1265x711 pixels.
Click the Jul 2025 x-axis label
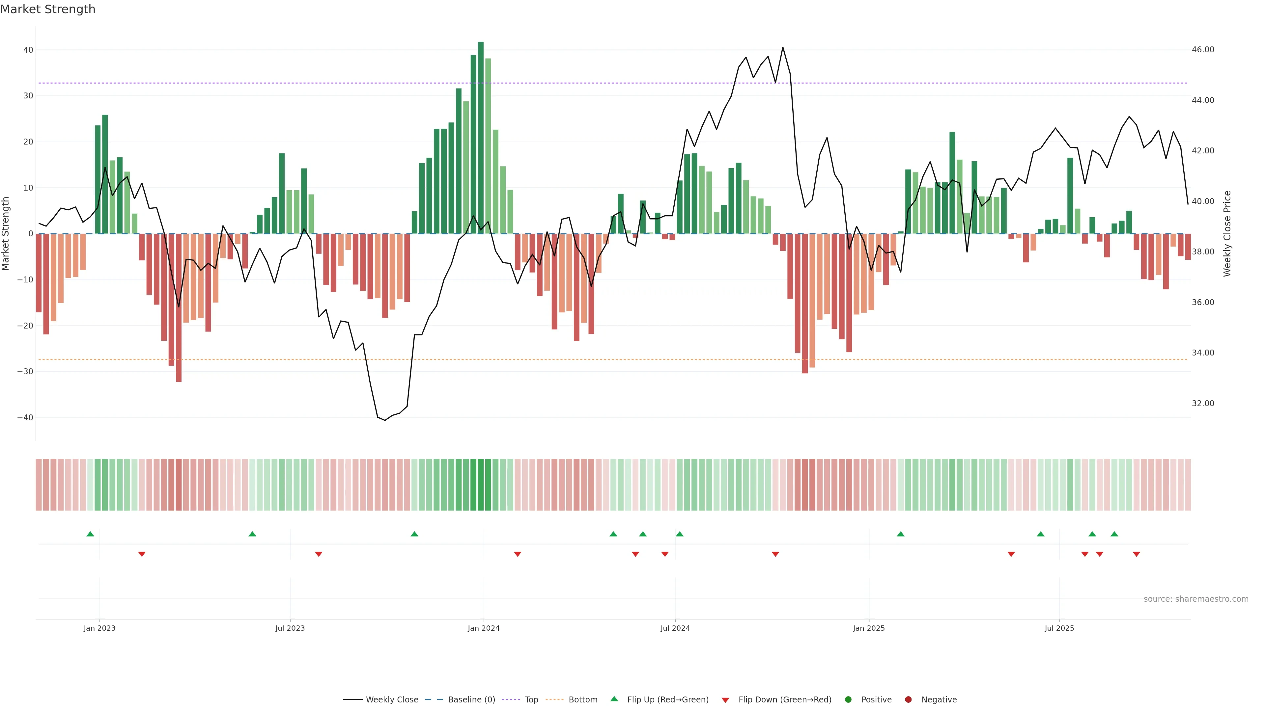point(1059,628)
